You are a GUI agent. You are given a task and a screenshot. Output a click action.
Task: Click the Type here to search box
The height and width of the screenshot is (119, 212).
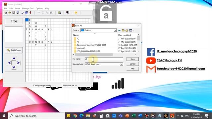pos(36,116)
